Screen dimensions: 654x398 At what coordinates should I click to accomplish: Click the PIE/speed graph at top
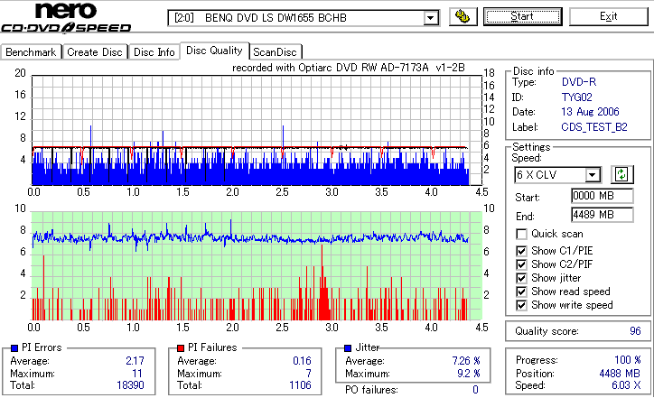coord(257,130)
